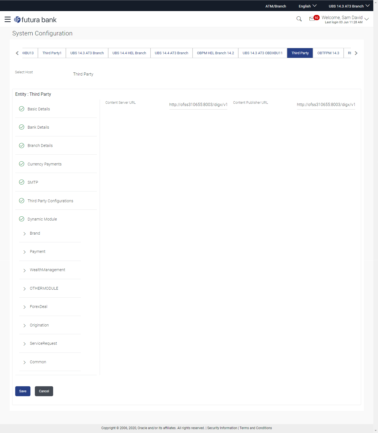This screenshot has height=433, width=378.
Task: Open the mail inbox with 92 notifications
Action: [x=314, y=18]
